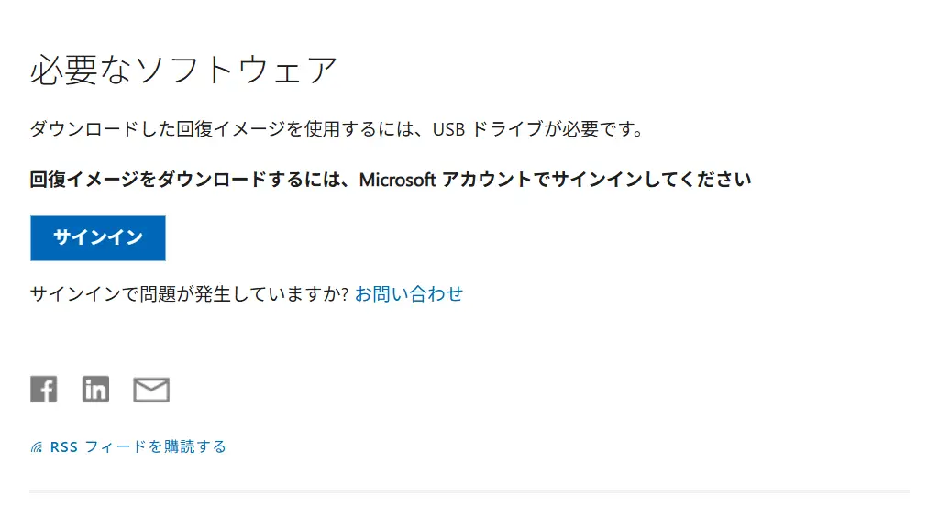Open the お問い合わせ link
Viewport: 939px width, 528px height.
(x=409, y=294)
